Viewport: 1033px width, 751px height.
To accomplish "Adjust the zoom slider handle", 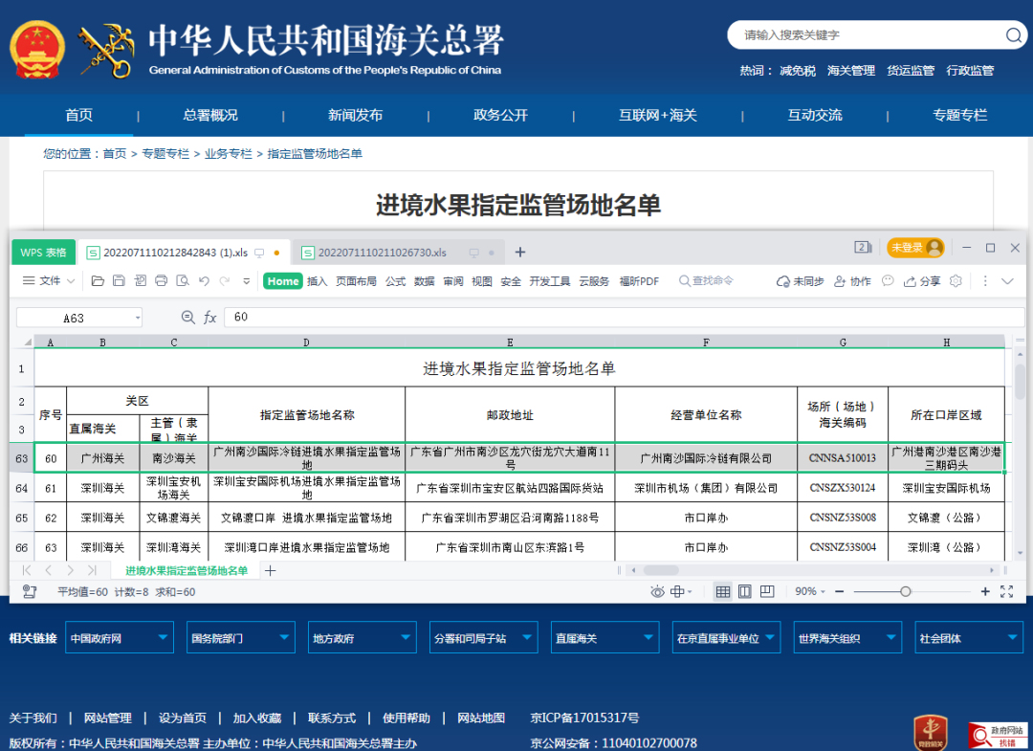I will click(906, 591).
